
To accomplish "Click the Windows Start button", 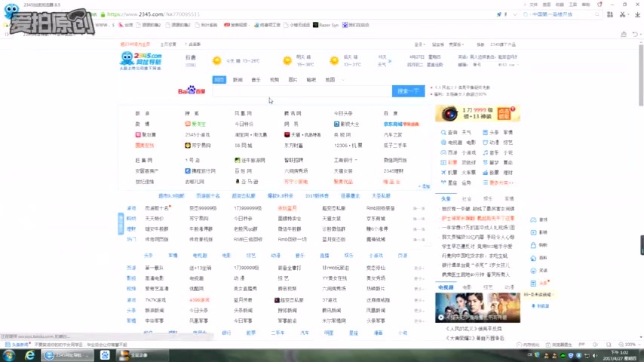I will [8, 355].
